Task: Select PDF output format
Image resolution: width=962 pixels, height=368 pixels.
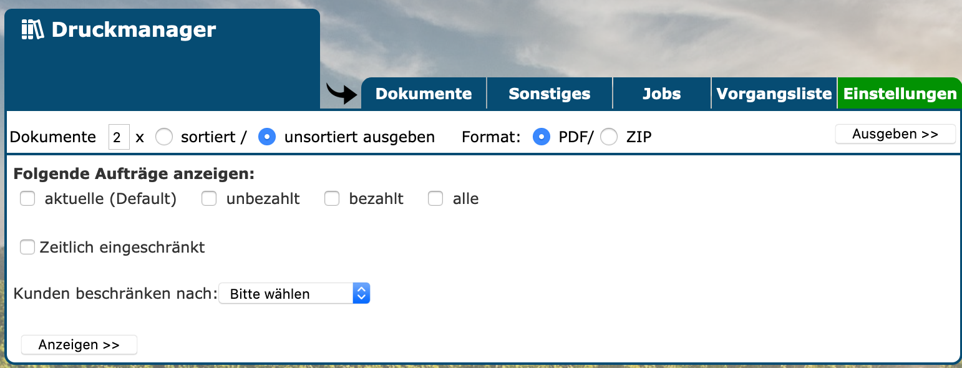Action: 542,137
